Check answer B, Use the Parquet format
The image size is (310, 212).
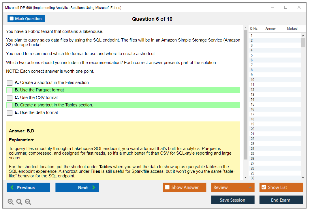click(10, 90)
